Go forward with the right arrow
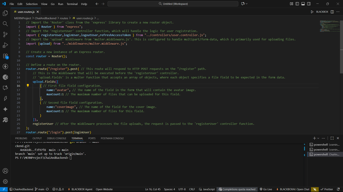Screen dimensions: 343x192 click(x=103, y=4)
